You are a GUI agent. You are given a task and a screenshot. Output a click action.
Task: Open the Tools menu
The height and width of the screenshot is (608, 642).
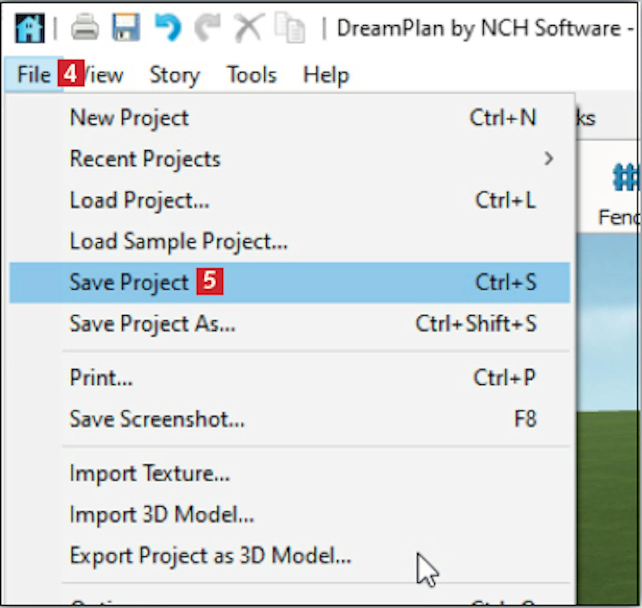coord(252,75)
